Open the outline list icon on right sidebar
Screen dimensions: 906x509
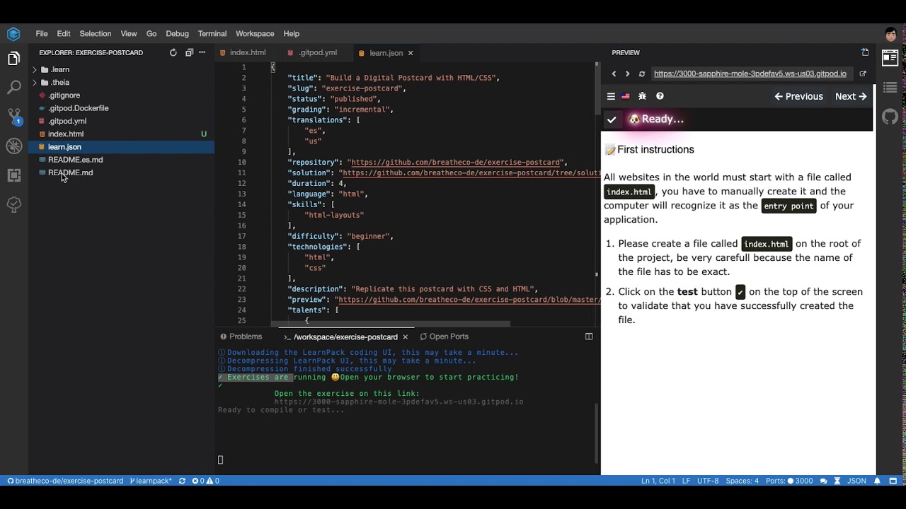(x=890, y=88)
